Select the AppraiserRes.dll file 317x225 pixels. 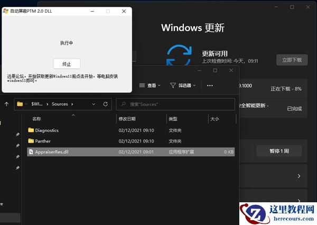point(131,152)
